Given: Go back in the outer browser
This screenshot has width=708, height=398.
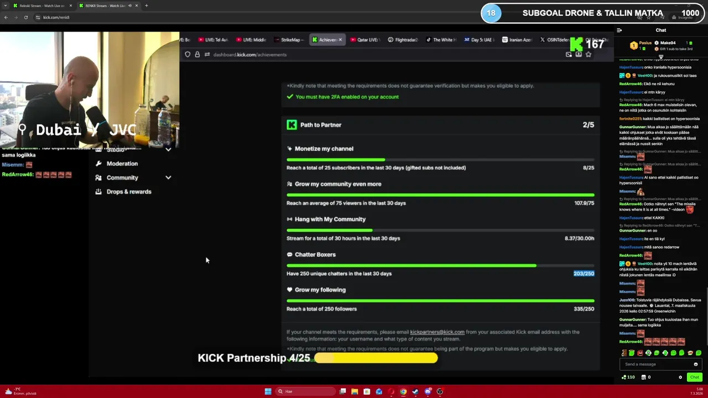Looking at the screenshot, I should click(6, 17).
